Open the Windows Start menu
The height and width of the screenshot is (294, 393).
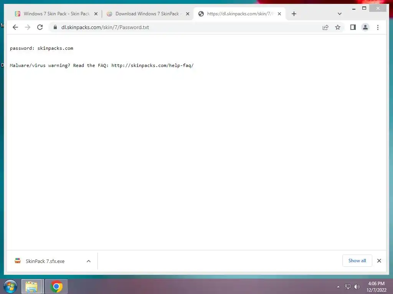pyautogui.click(x=10, y=286)
